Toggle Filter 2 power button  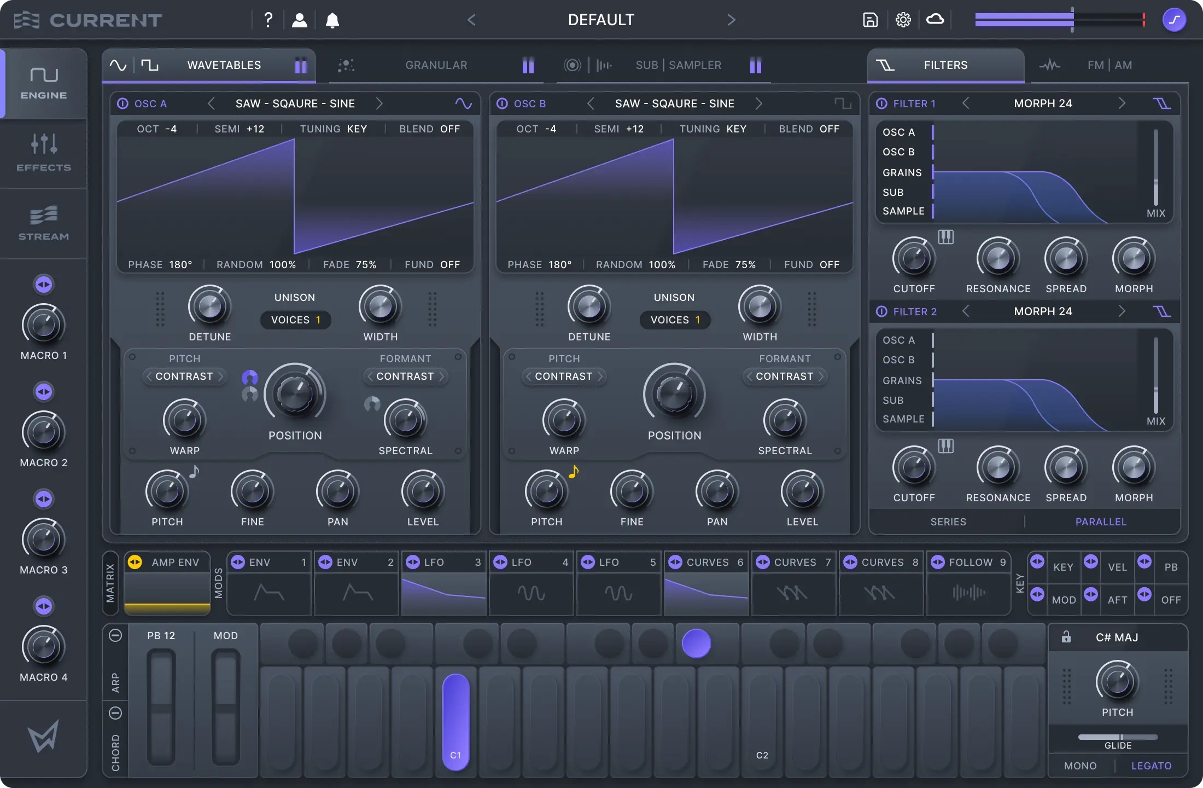(881, 311)
